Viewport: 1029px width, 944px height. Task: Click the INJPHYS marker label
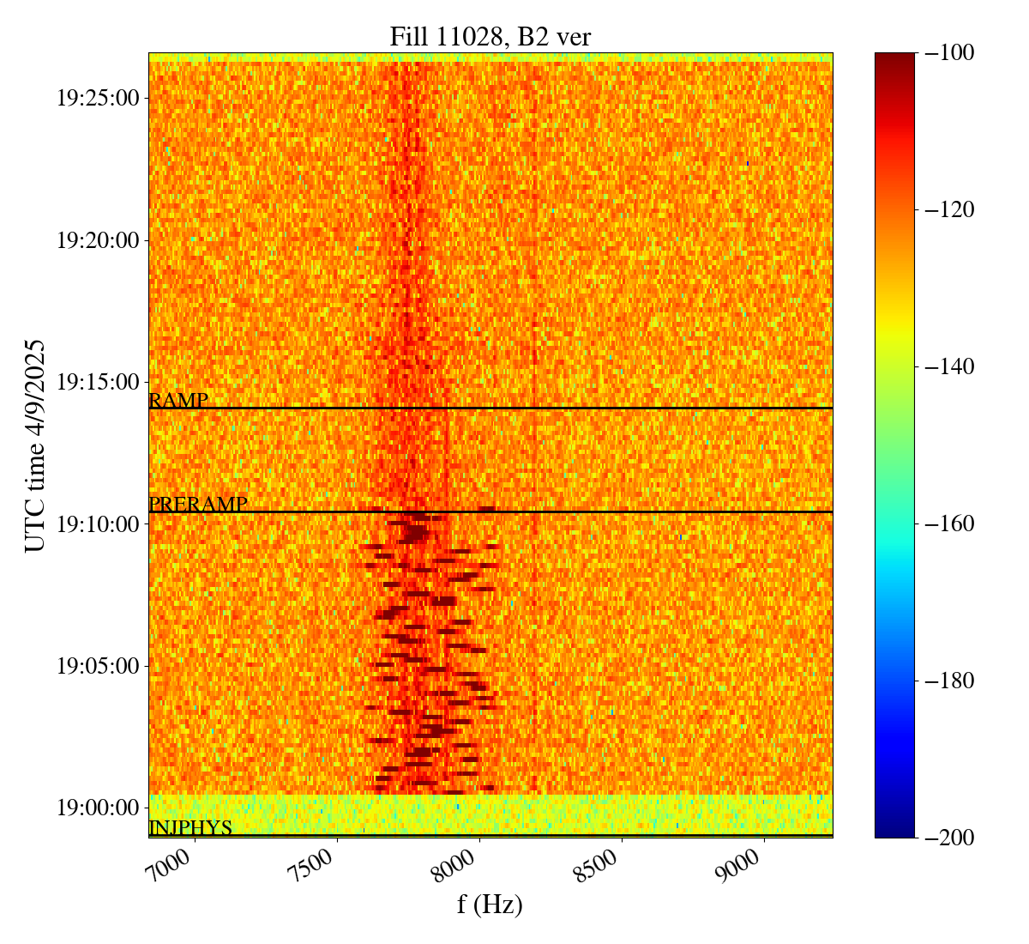click(x=190, y=828)
